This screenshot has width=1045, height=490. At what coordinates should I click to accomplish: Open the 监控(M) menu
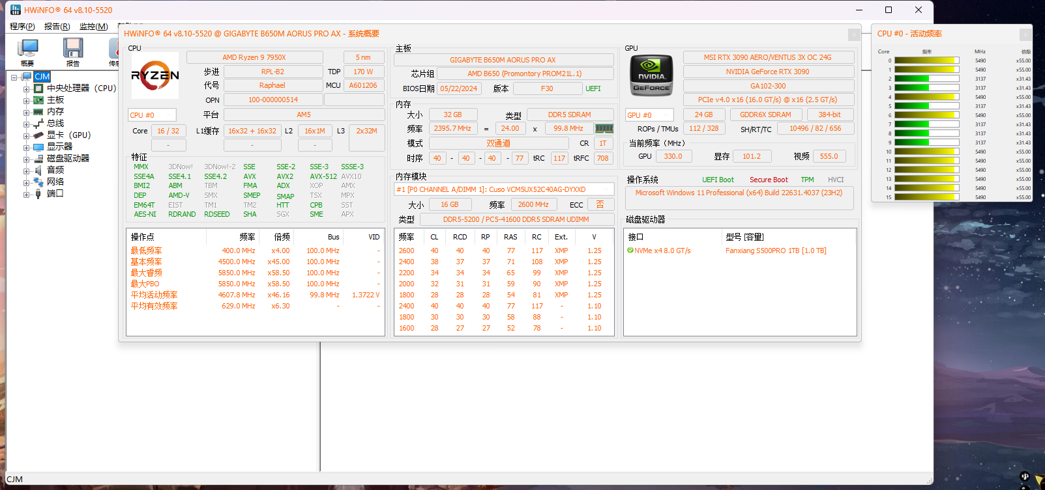pyautogui.click(x=93, y=27)
